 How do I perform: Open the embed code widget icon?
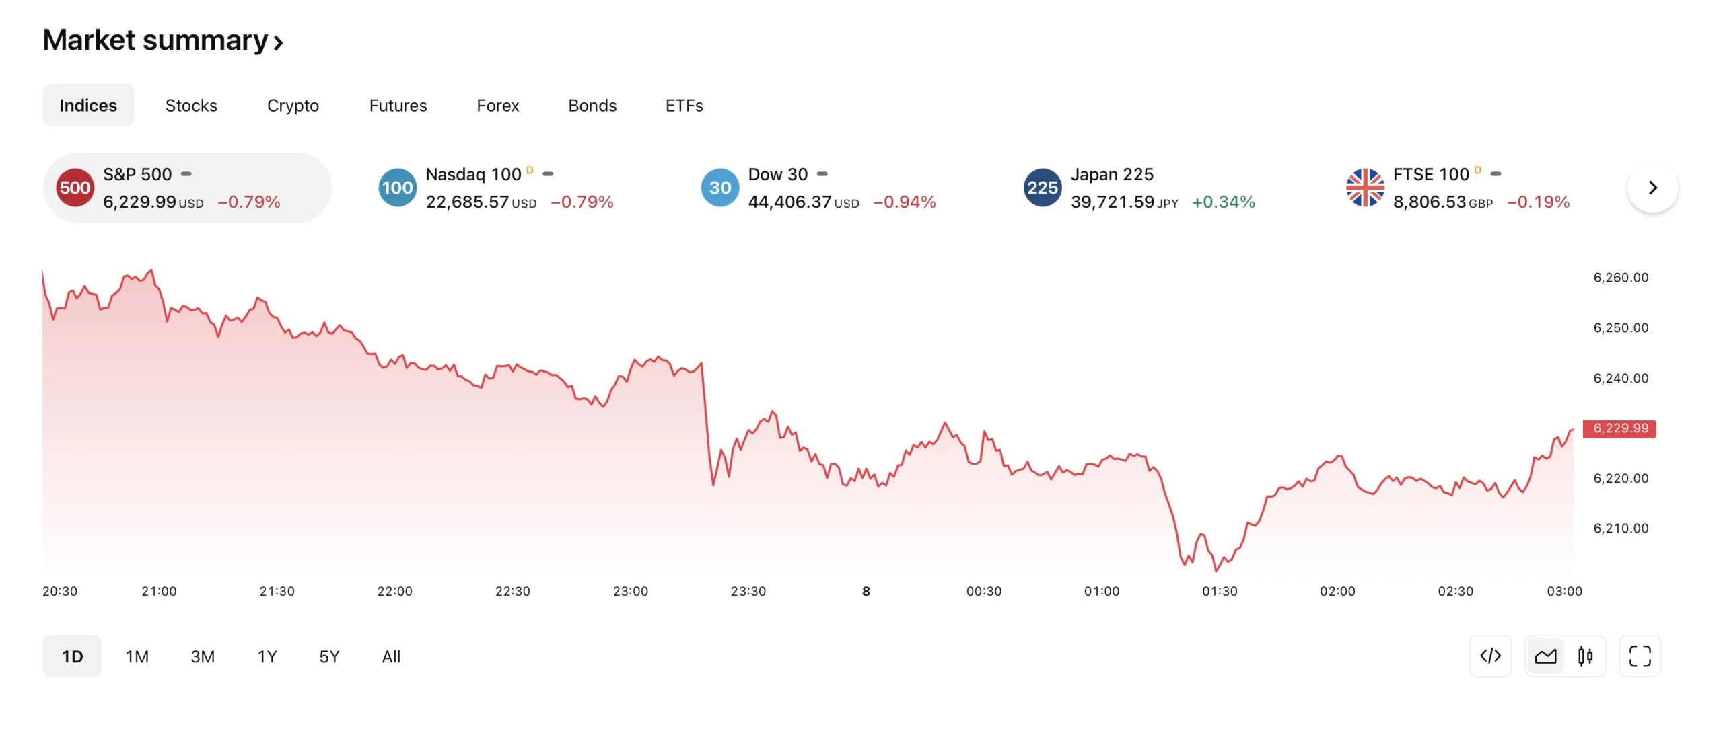[x=1490, y=656]
